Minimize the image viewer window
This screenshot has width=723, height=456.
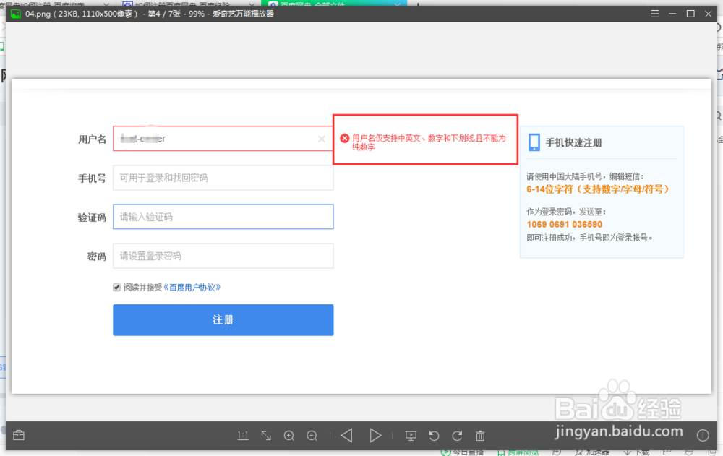point(672,14)
